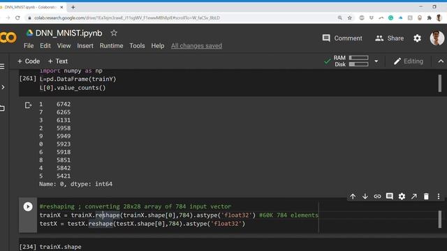Move cell down with the down arrow

point(365,197)
